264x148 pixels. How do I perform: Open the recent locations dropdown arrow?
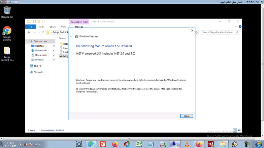[39, 32]
